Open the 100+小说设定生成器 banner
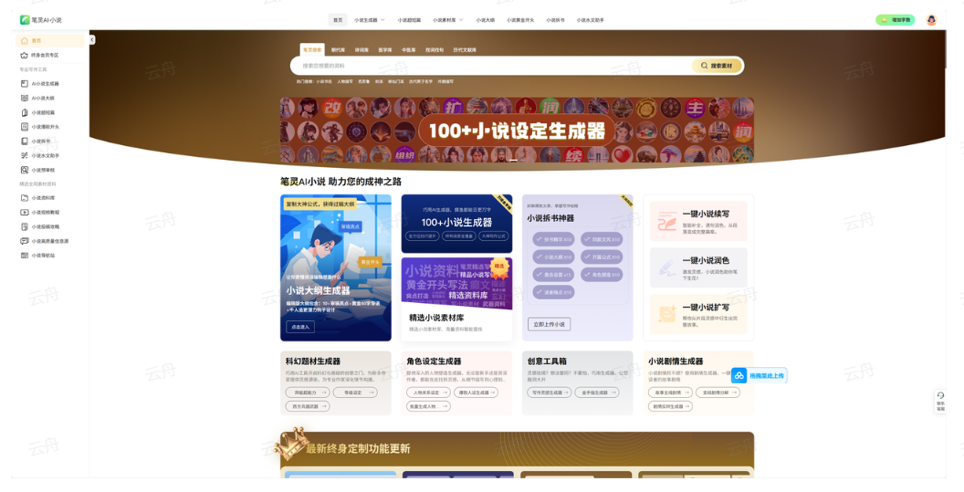 point(517,131)
